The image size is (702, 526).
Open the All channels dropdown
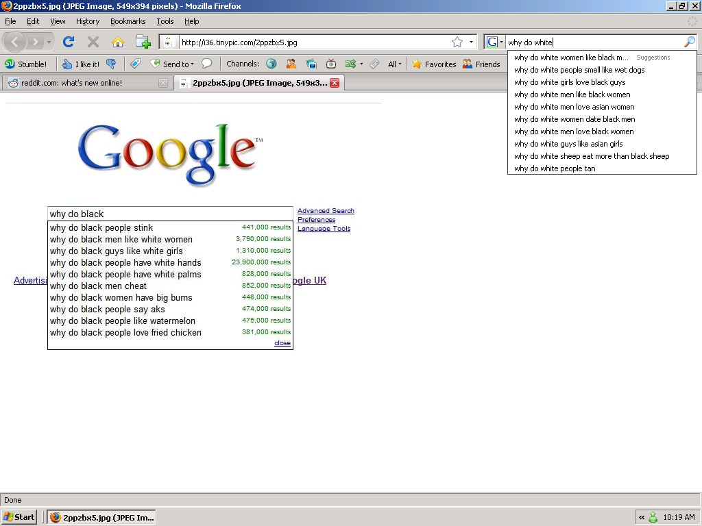click(394, 64)
